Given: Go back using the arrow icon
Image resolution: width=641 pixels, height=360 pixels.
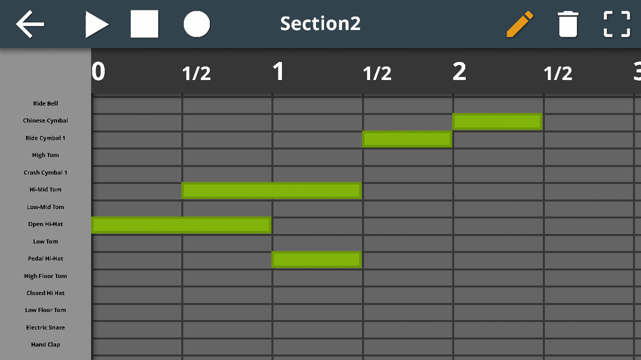Looking at the screenshot, I should click(x=30, y=23).
